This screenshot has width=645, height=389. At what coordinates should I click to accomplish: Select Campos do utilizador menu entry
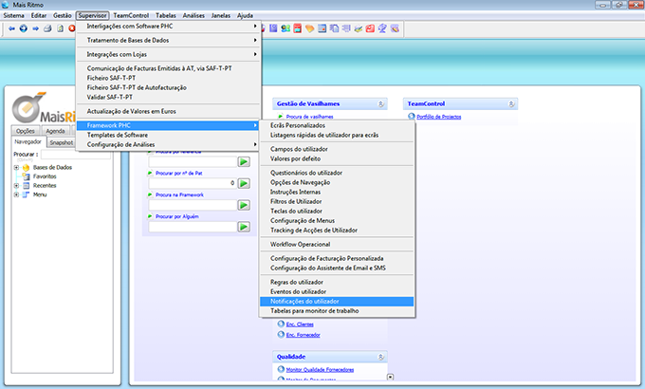coord(337,149)
